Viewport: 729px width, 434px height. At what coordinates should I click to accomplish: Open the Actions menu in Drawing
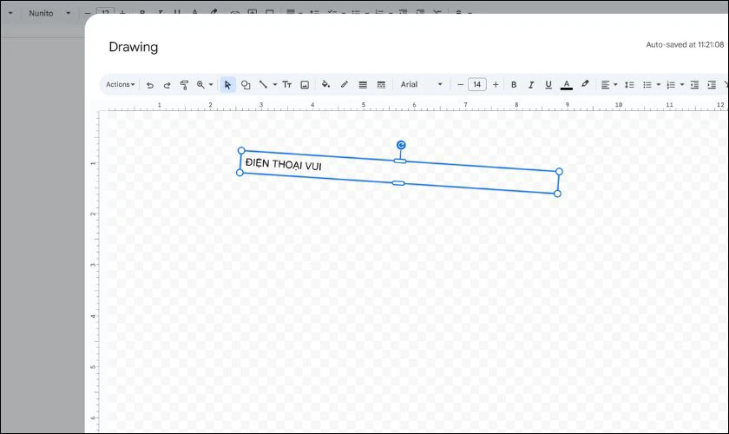121,85
